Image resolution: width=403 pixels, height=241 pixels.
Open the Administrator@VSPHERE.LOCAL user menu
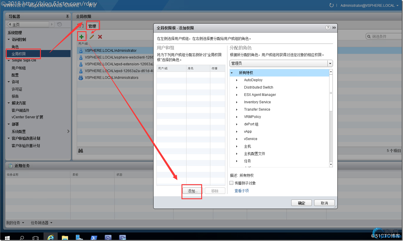click(x=369, y=5)
